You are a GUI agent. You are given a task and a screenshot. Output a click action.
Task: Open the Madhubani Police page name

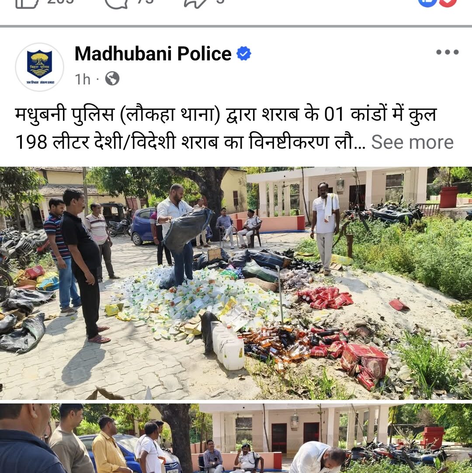(x=153, y=54)
